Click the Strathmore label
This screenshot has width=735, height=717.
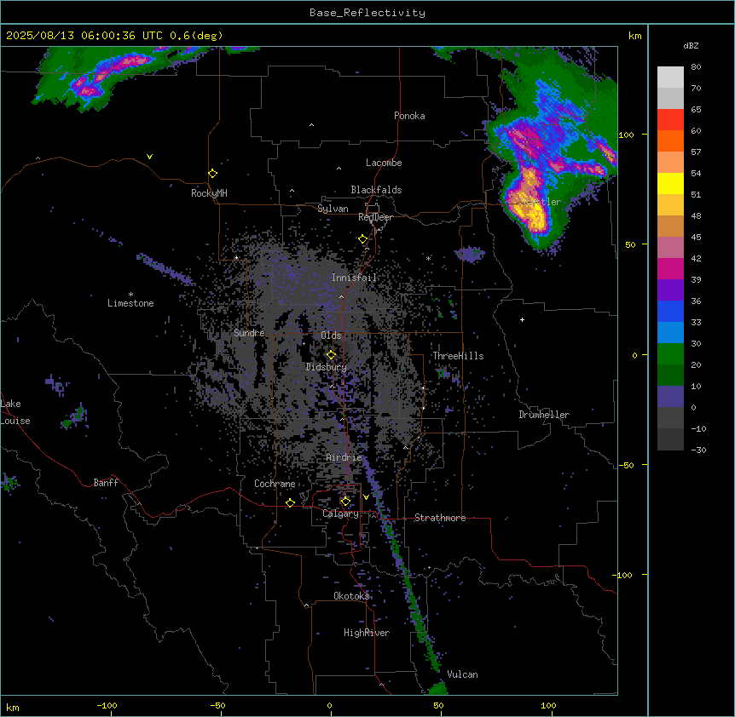[x=440, y=518]
